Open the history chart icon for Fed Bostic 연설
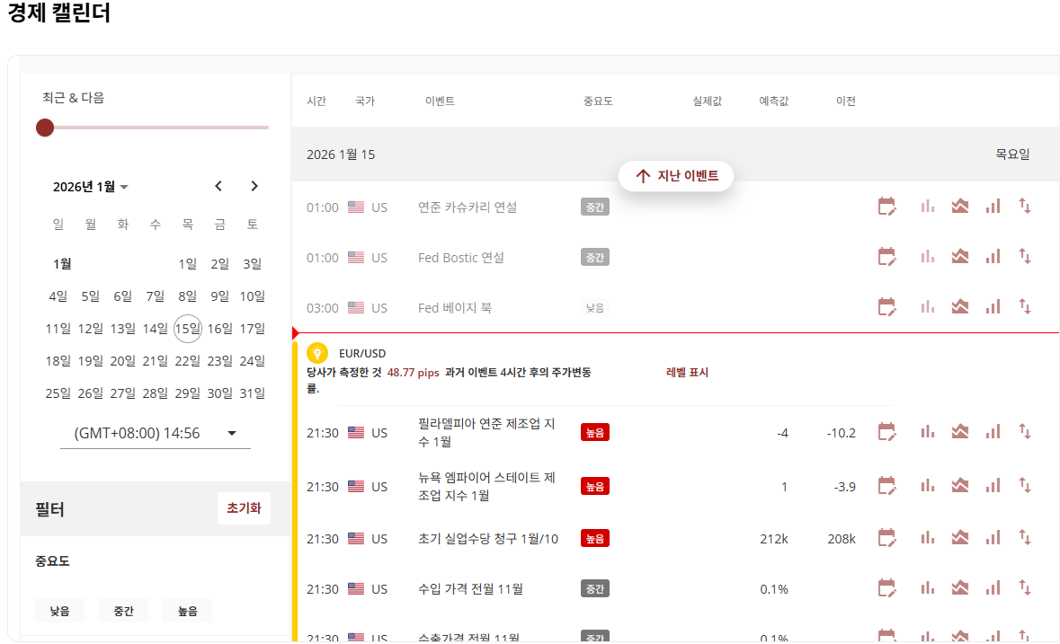Image resolution: width=1060 pixels, height=644 pixels. (927, 258)
